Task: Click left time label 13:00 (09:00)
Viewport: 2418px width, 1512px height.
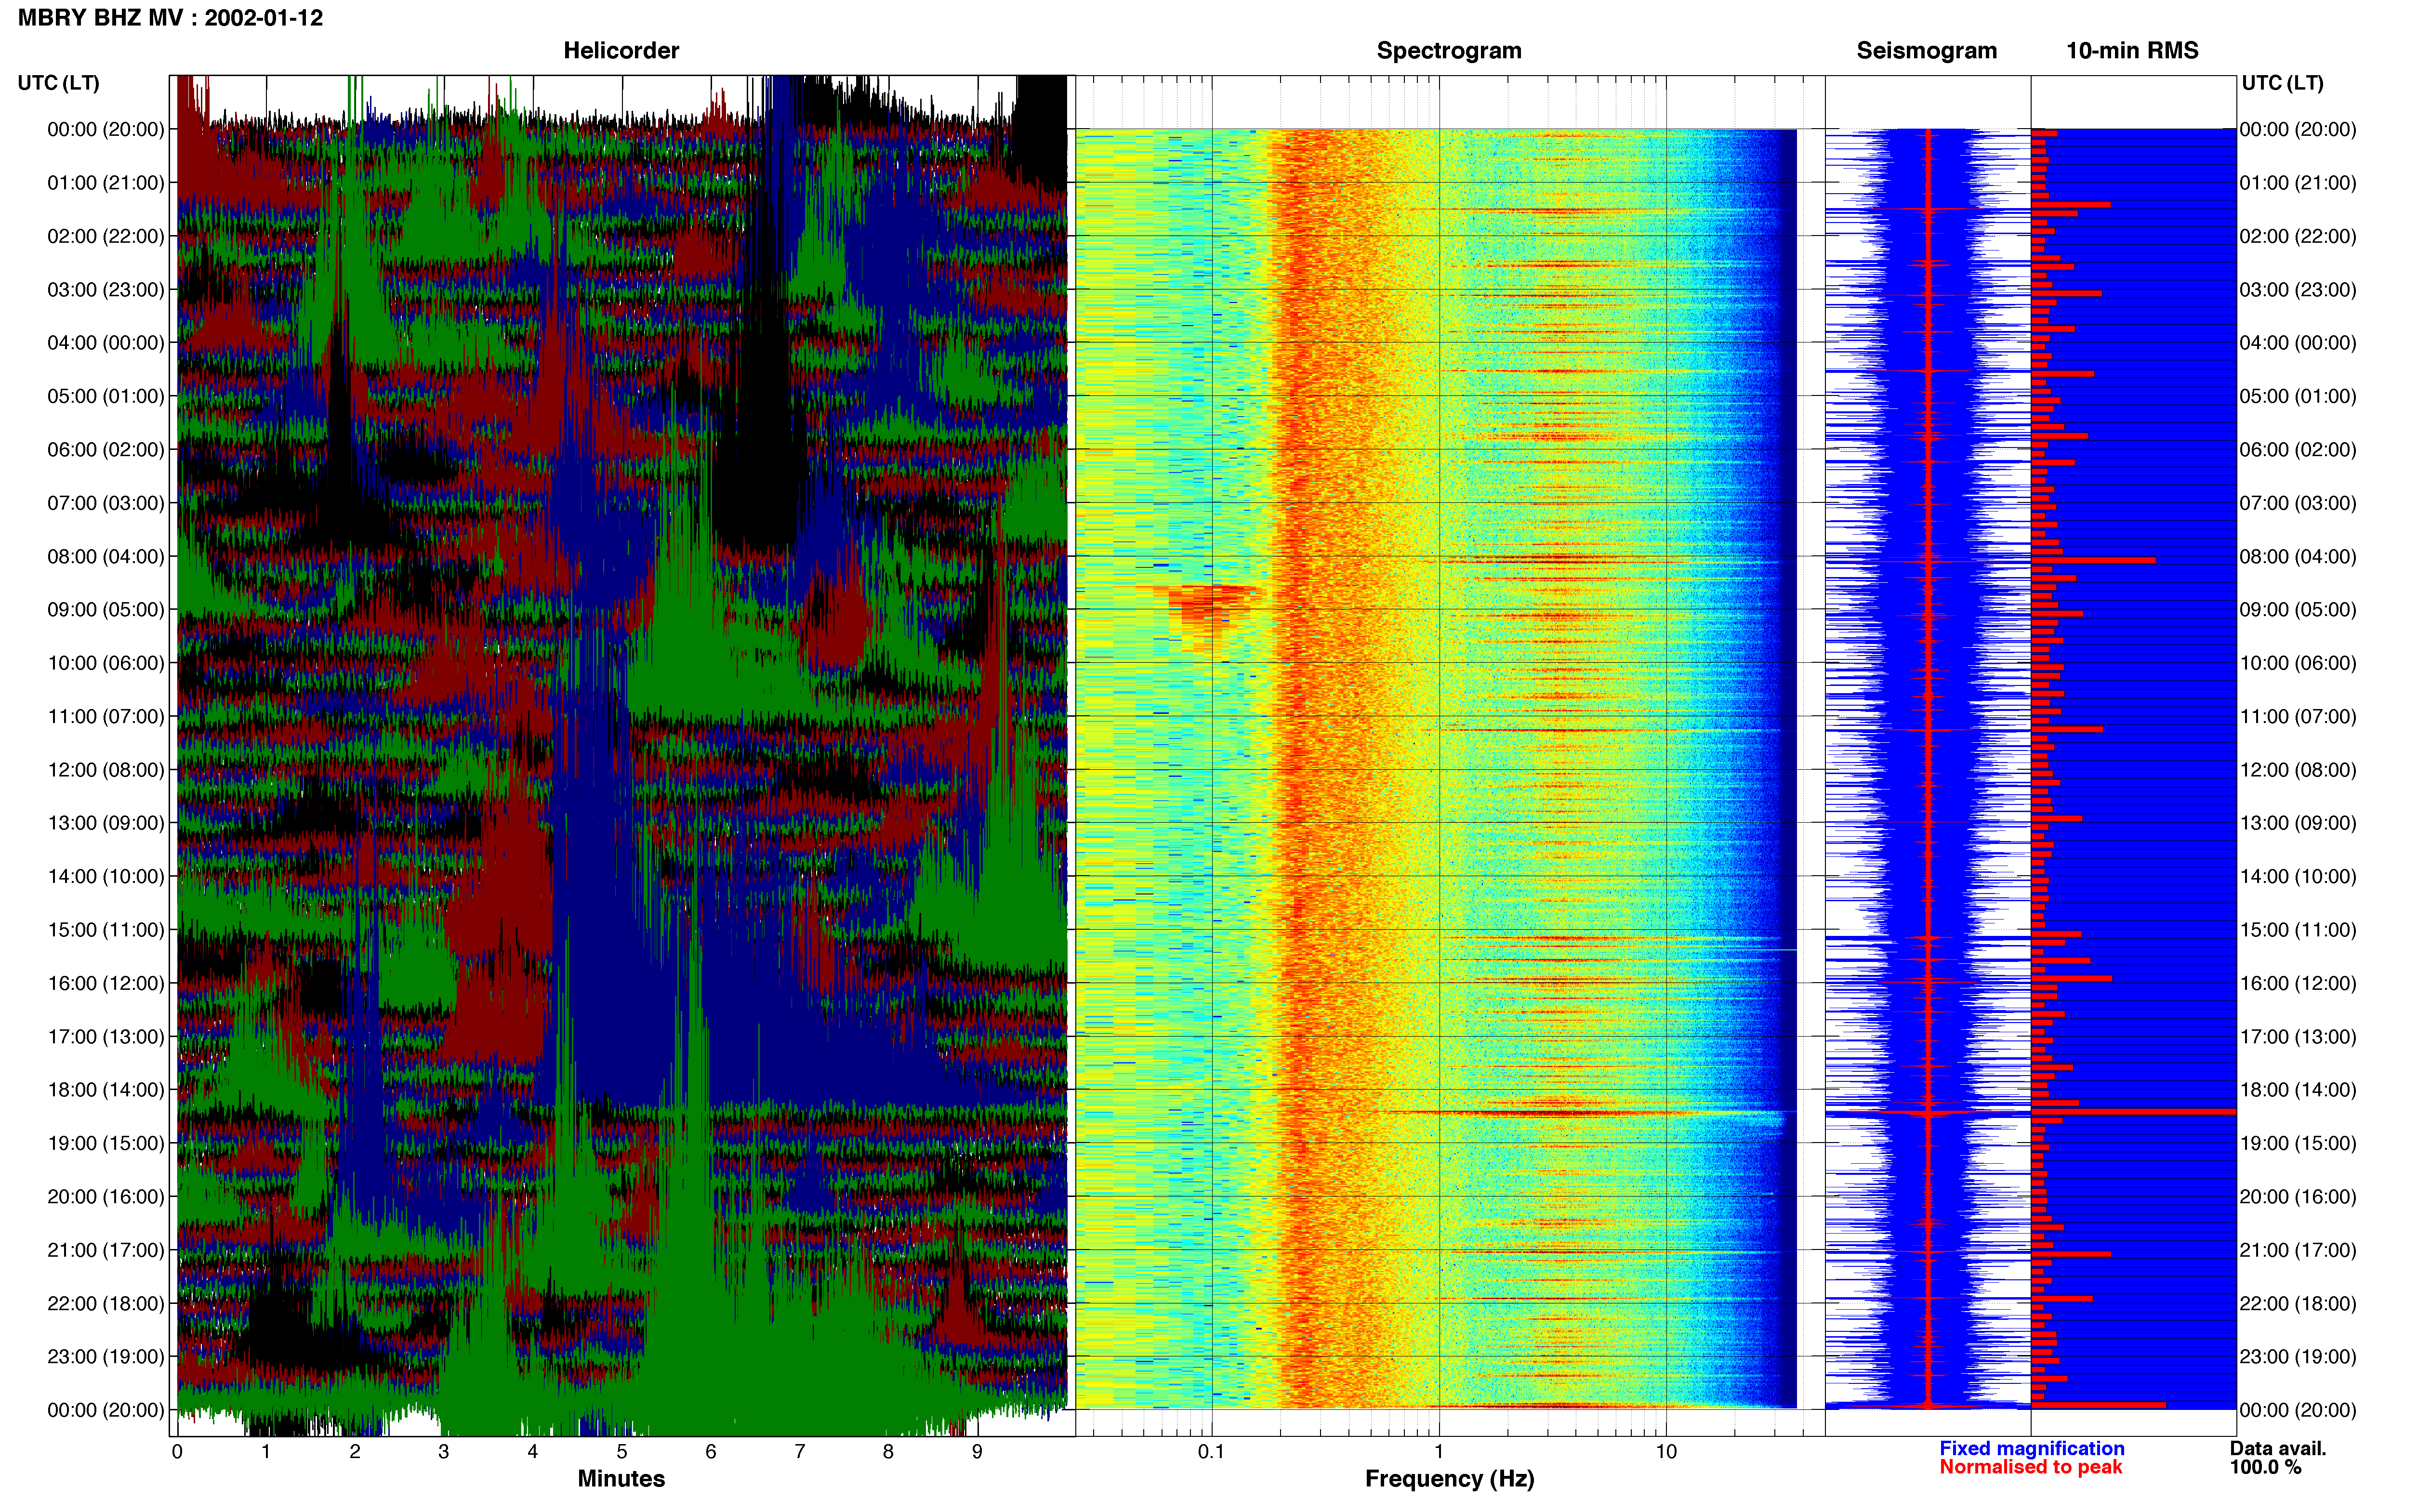Action: [x=106, y=823]
